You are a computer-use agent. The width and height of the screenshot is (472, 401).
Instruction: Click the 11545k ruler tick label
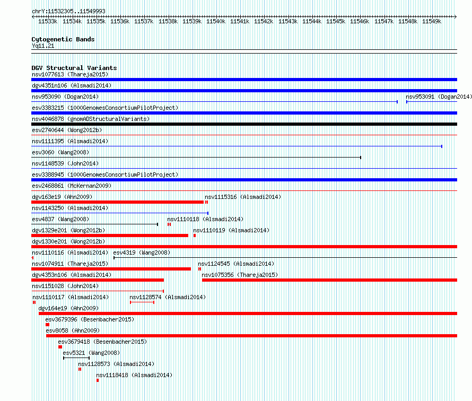[x=336, y=21]
